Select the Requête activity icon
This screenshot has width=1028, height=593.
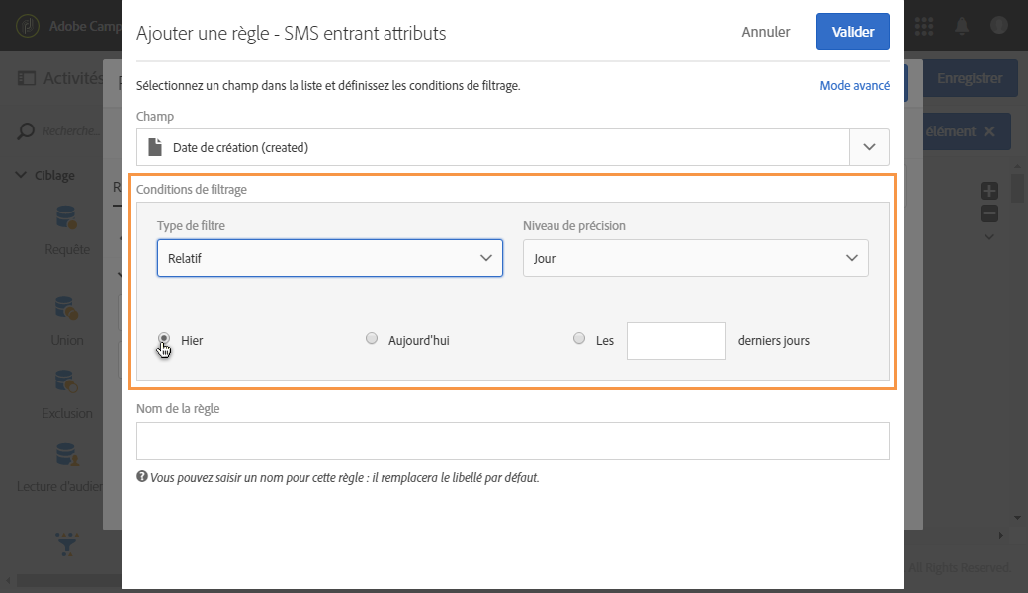(x=66, y=218)
